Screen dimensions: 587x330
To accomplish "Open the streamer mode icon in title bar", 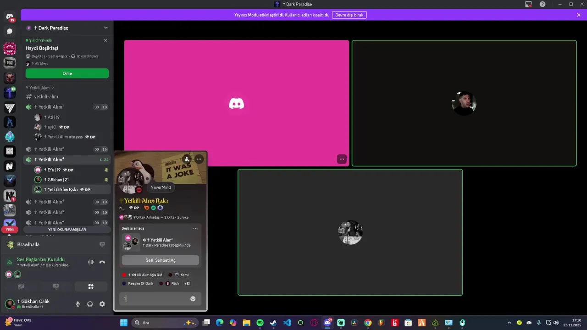I will pos(528,4).
